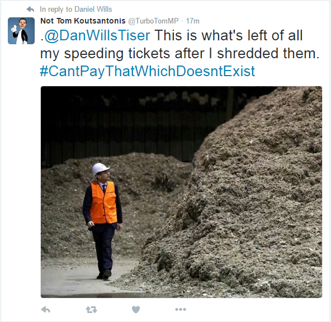331x322 pixels.
Task: Click the white hard hat in the photo
Action: pos(100,169)
